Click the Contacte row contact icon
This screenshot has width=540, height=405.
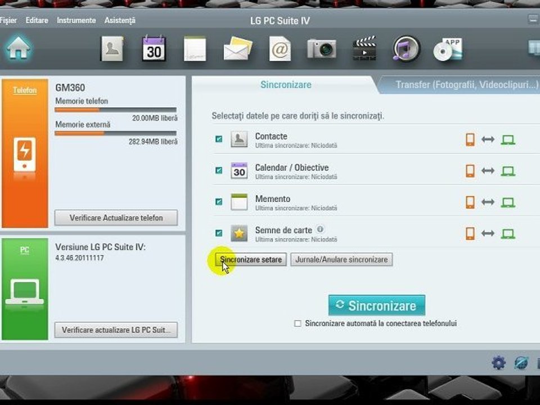click(239, 139)
